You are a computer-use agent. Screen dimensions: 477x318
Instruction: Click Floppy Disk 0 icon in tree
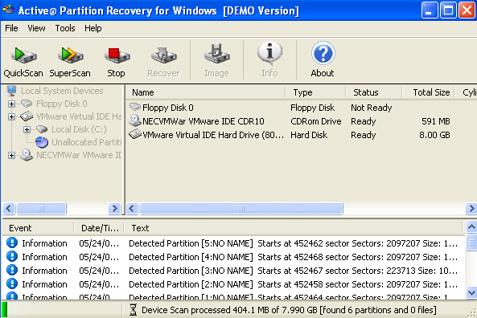pyautogui.click(x=27, y=104)
